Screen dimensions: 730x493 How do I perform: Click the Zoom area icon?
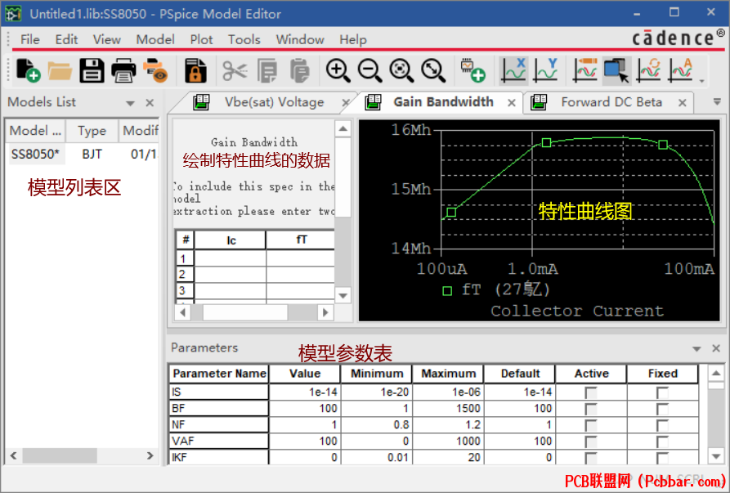[x=401, y=71]
